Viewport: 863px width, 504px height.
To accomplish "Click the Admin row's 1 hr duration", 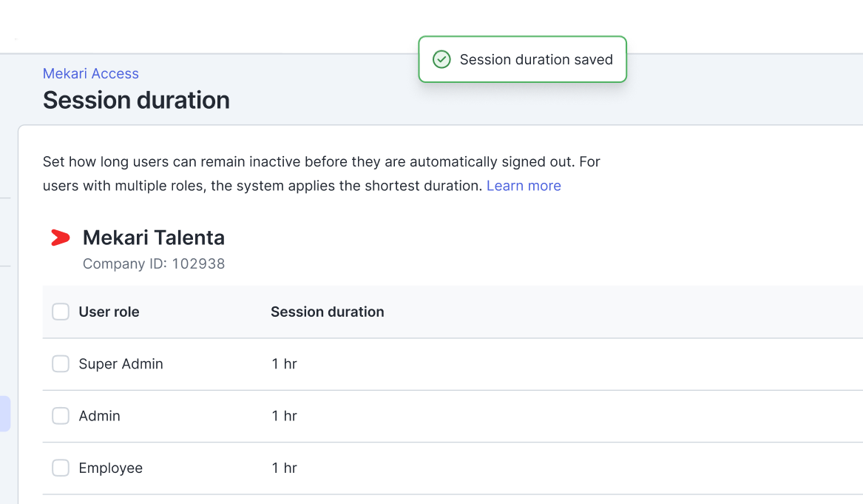I will click(284, 416).
